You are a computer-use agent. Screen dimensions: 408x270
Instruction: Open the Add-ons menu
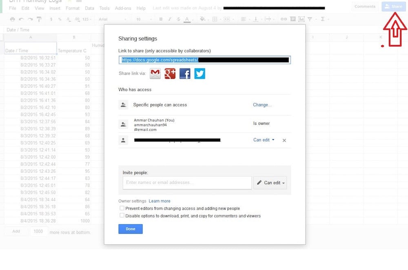pyautogui.click(x=123, y=8)
